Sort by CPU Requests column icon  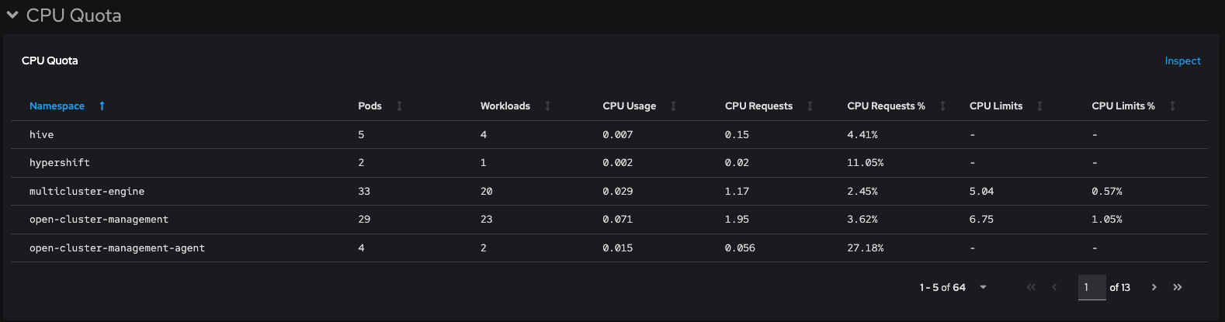[x=810, y=106]
